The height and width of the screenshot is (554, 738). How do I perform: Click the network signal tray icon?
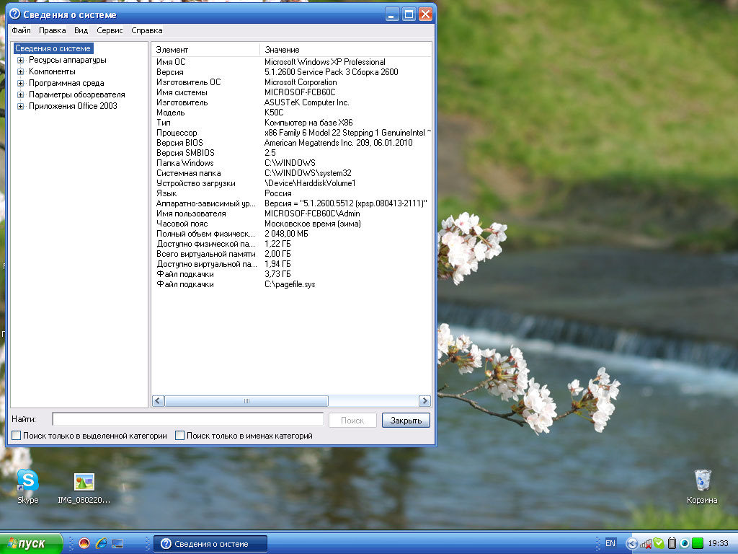(x=645, y=543)
